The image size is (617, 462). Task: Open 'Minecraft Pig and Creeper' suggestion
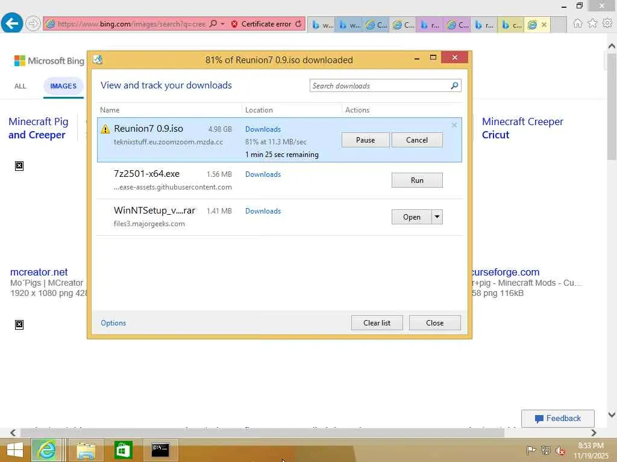point(38,128)
